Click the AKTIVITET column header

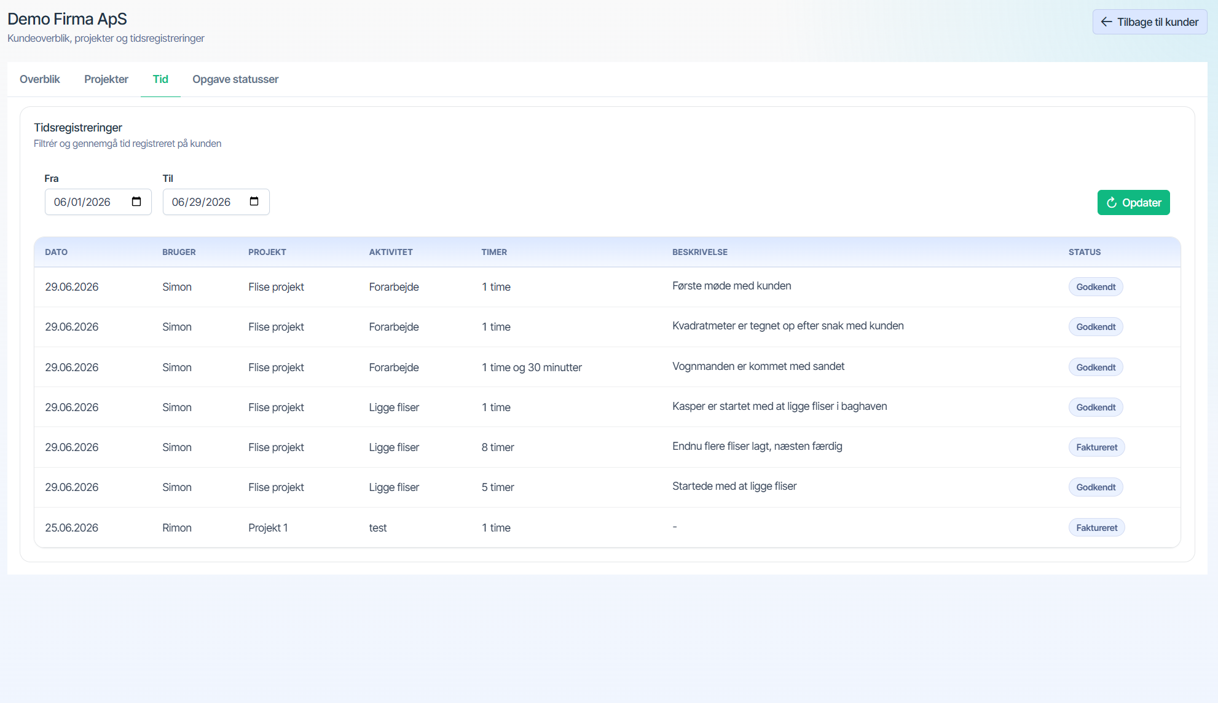391,252
